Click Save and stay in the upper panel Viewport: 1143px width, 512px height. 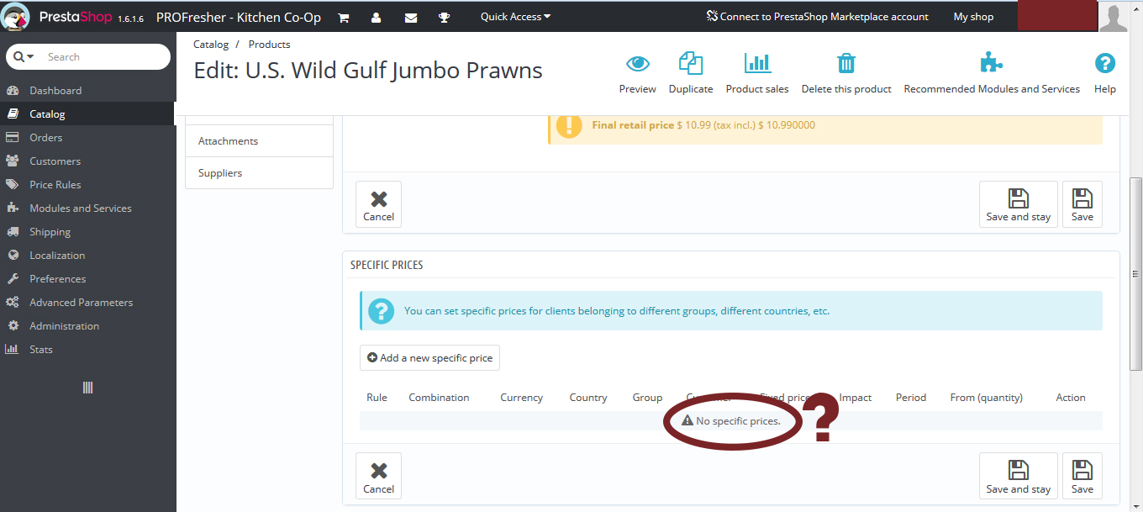pos(1018,204)
